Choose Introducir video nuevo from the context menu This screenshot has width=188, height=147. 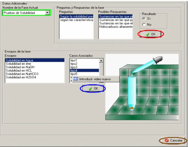[x=96, y=79]
